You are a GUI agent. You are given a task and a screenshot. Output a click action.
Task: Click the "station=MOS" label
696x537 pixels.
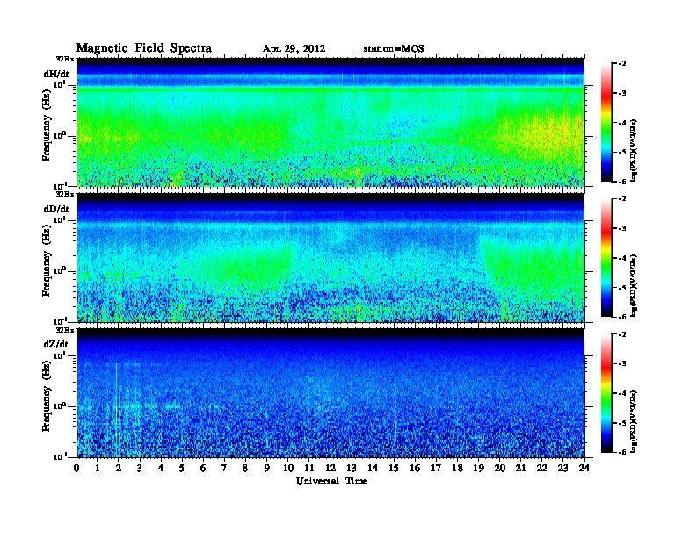click(394, 49)
